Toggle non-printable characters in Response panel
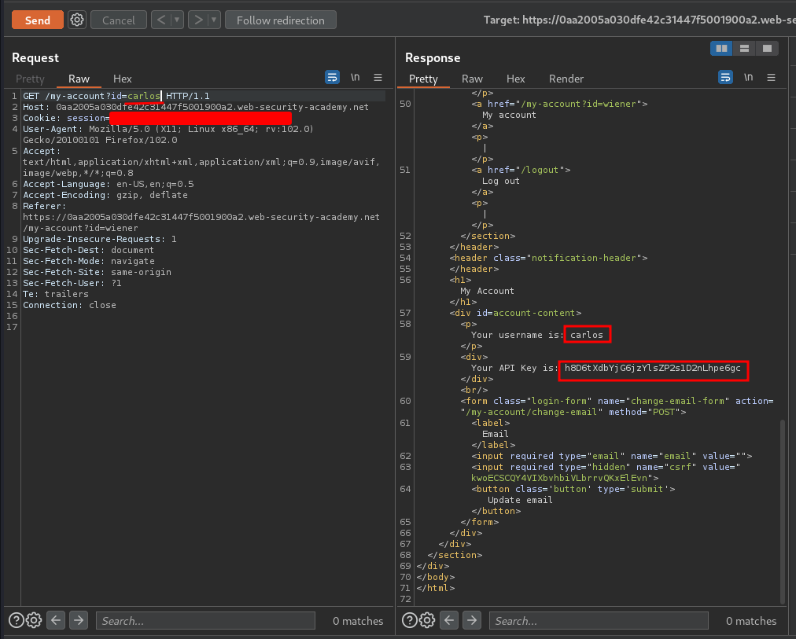 click(749, 77)
